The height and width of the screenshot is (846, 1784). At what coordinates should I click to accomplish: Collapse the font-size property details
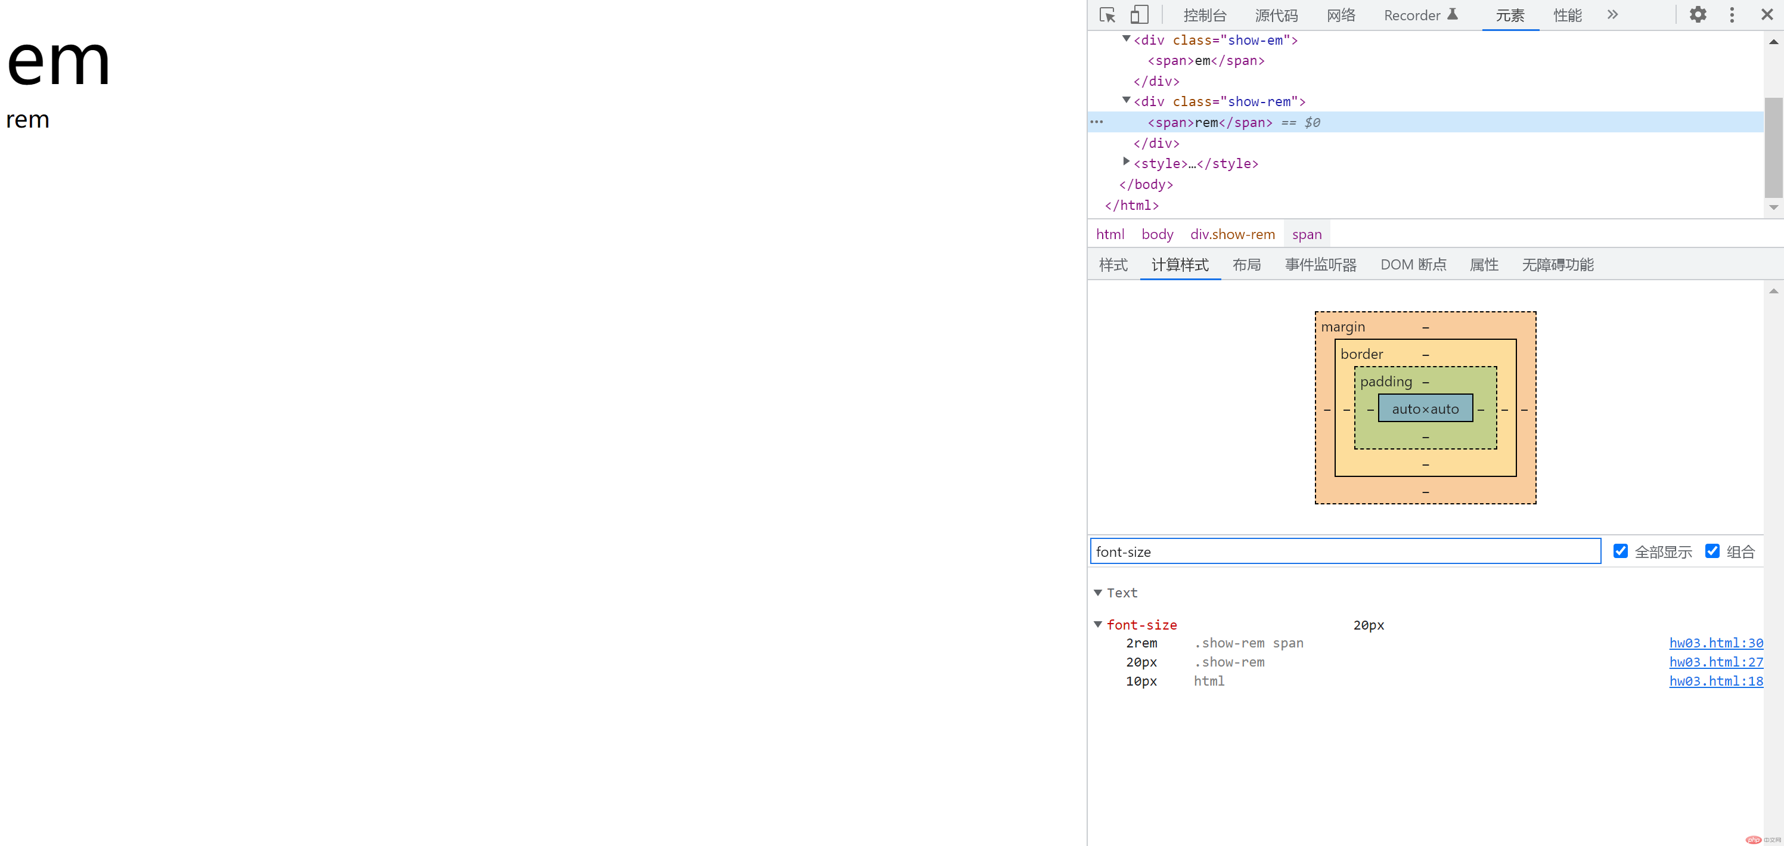(x=1098, y=624)
